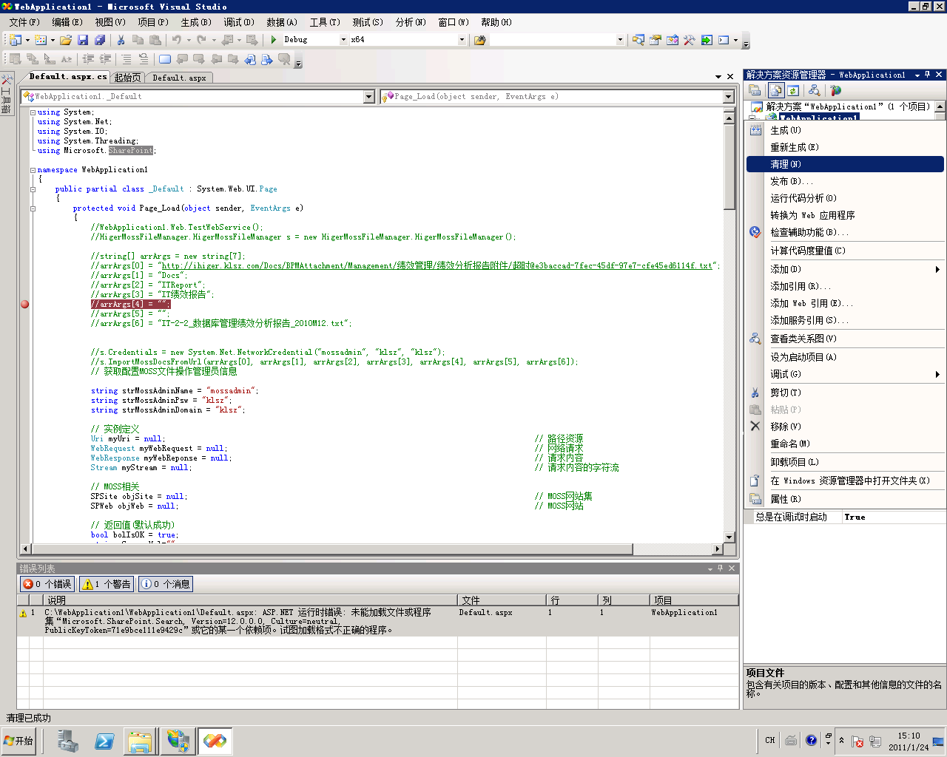Select 重新生成(E) in context menu
The width and height of the screenshot is (947, 757).
[845, 147]
